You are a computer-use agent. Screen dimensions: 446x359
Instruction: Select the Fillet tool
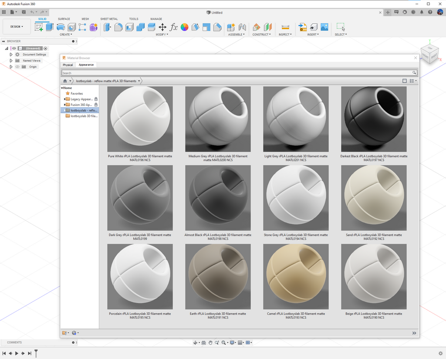click(x=118, y=27)
